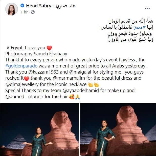
Task: Open the post options three-dots menu
Action: [x=147, y=9]
